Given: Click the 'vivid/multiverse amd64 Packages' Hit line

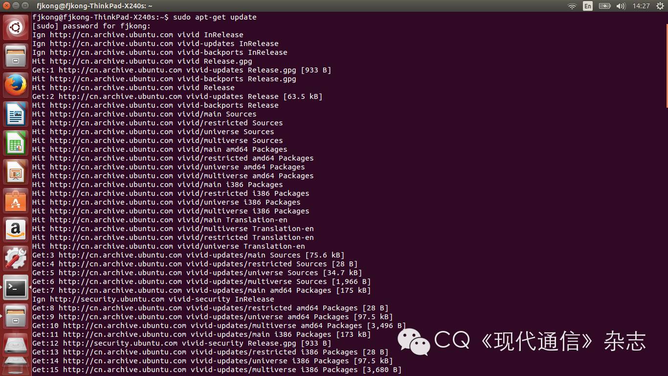Looking at the screenshot, I should click(x=173, y=176).
